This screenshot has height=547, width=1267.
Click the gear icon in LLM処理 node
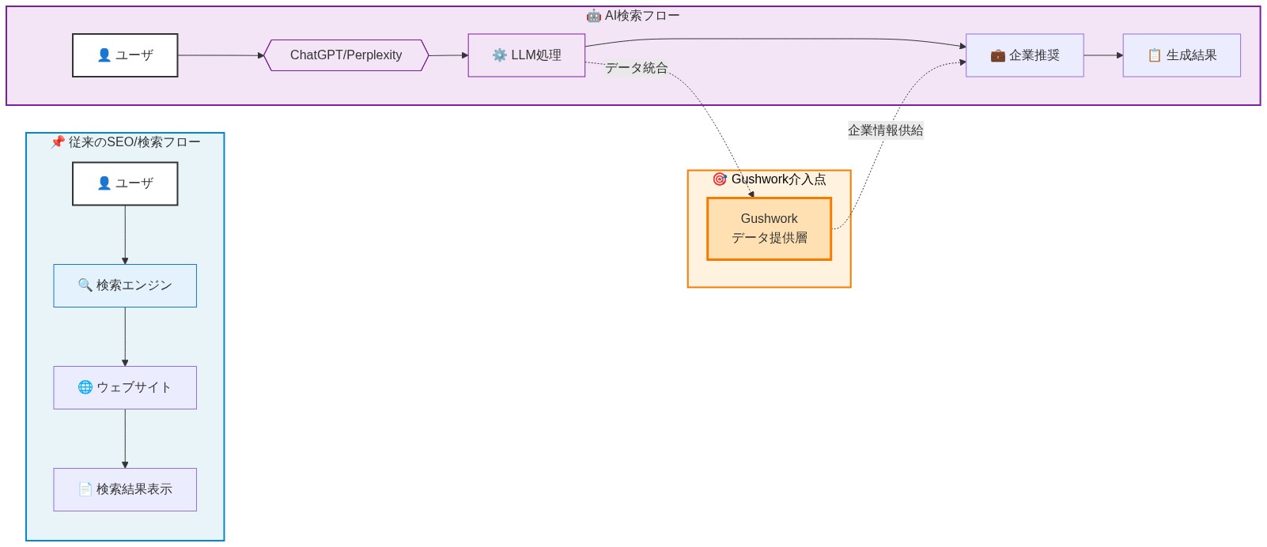click(499, 55)
